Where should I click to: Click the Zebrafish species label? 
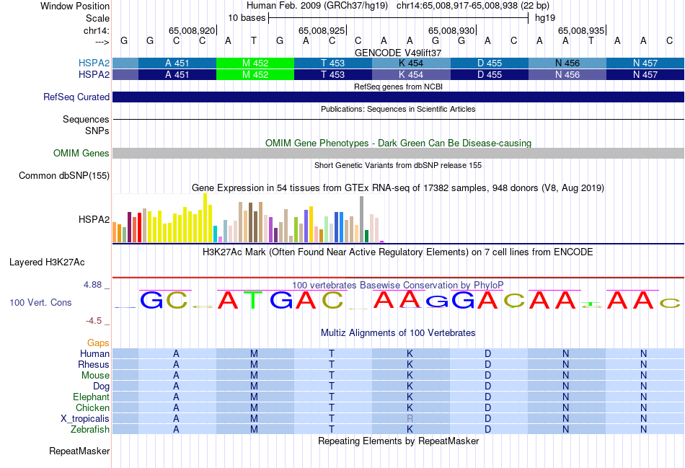click(90, 430)
